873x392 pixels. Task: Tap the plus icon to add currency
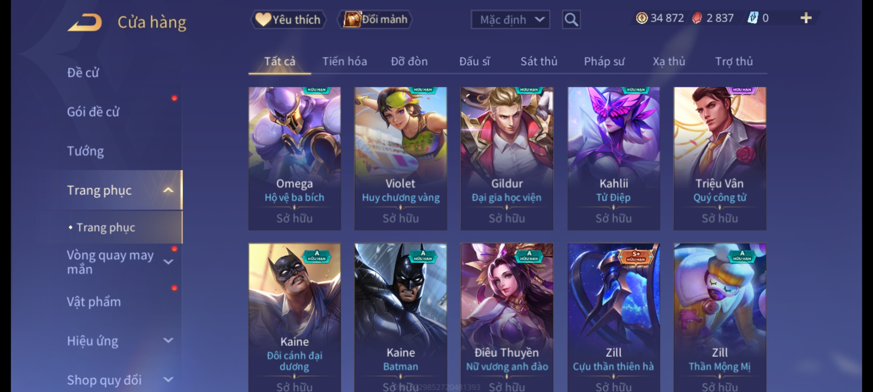pyautogui.click(x=806, y=18)
